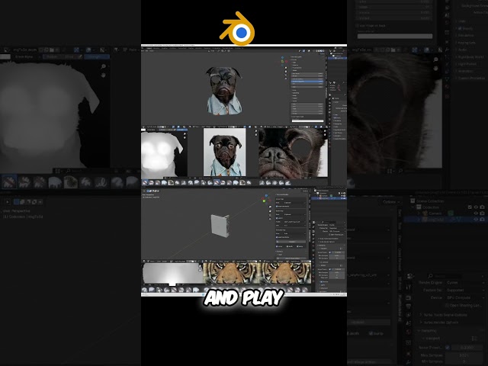Click zoom icon in pug depth map editor
The height and width of the screenshot is (366, 488).
[x=185, y=134]
